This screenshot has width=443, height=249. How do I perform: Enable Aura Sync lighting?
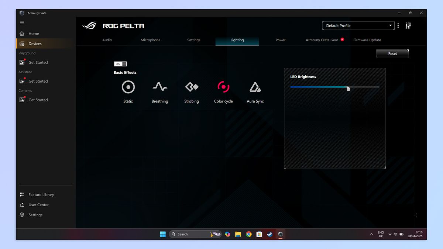tap(255, 87)
